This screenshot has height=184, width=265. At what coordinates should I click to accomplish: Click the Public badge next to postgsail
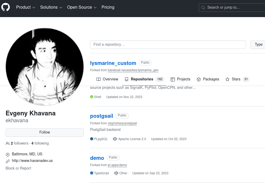pos(122,115)
